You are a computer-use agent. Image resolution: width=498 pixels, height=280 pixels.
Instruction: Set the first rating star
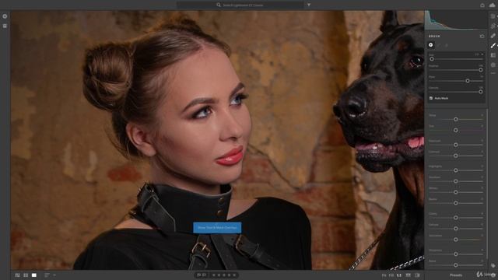click(x=214, y=275)
